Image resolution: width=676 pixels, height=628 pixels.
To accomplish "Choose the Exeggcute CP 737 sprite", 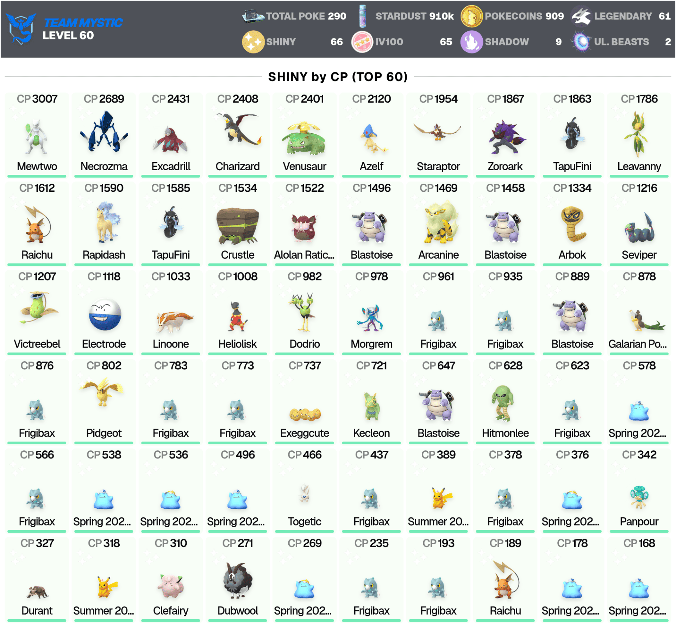I will [305, 414].
